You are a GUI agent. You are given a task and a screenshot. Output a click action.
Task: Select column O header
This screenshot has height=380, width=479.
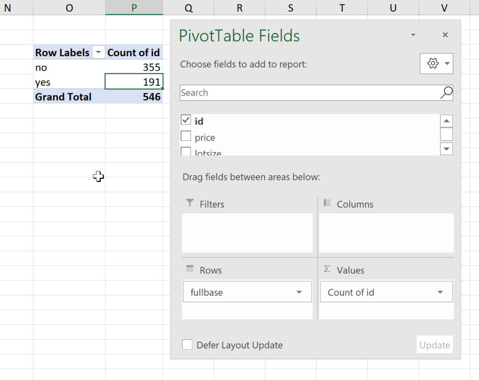coord(69,7)
